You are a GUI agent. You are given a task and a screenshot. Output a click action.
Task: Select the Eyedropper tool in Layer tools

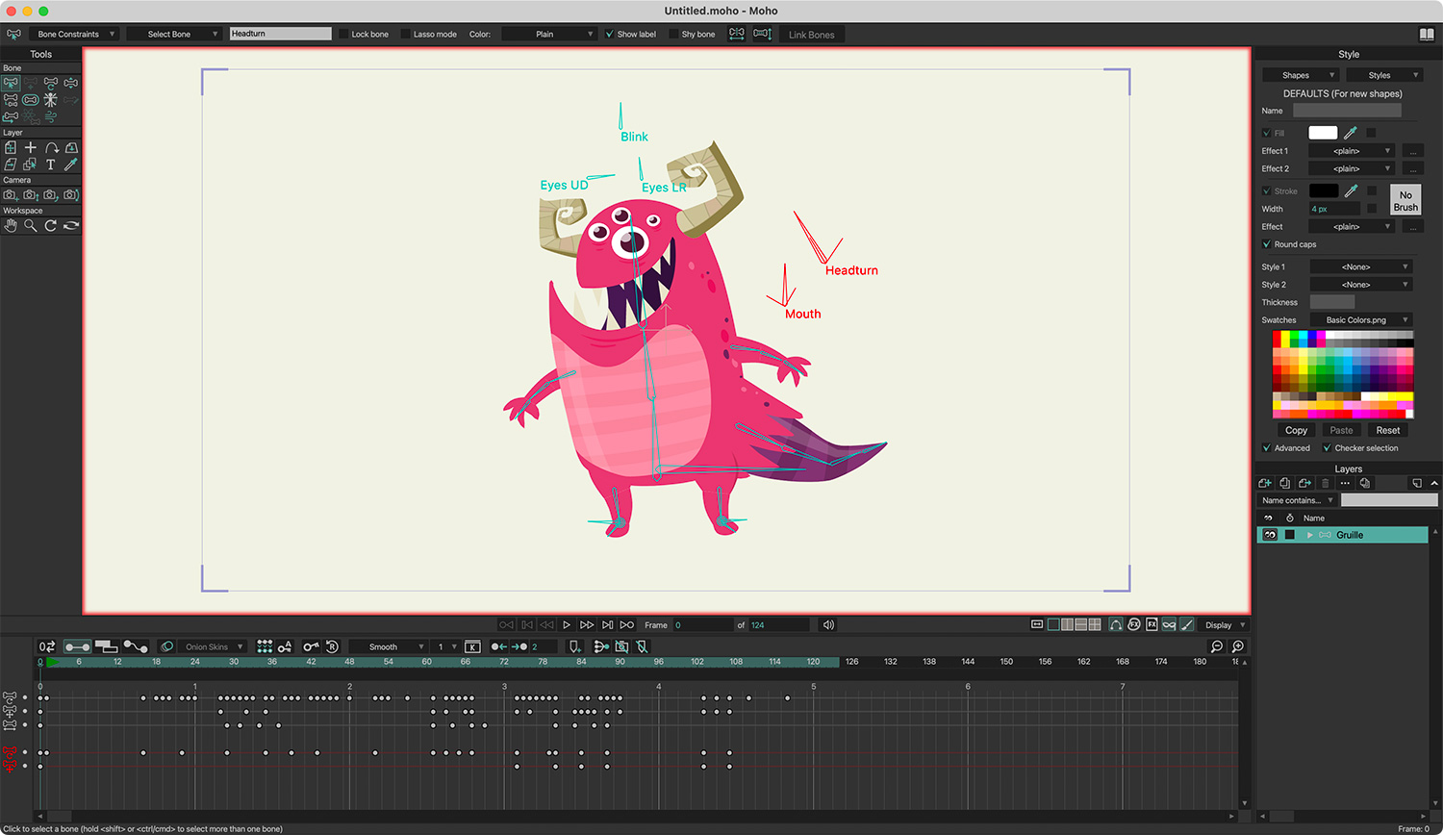click(71, 164)
